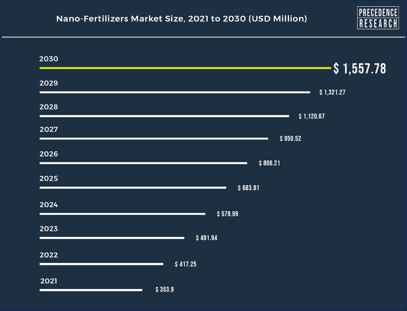The width and height of the screenshot is (407, 311).
Task: Click the $ 1,321.27 value label
Action: point(332,93)
